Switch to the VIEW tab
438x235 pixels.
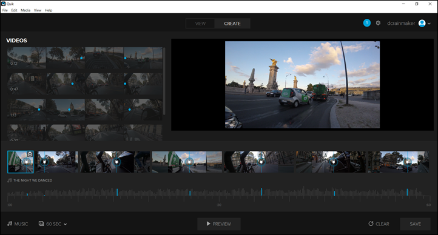[x=200, y=24]
